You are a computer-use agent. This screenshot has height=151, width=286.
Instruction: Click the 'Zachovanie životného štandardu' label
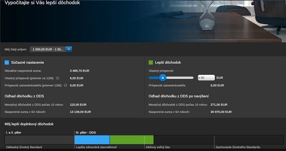coord(238,147)
